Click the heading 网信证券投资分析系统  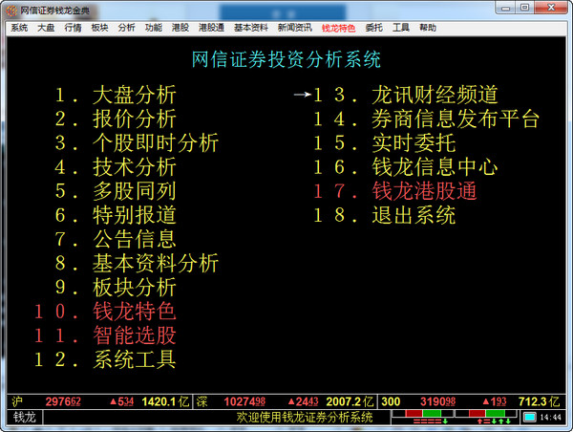pos(286,59)
